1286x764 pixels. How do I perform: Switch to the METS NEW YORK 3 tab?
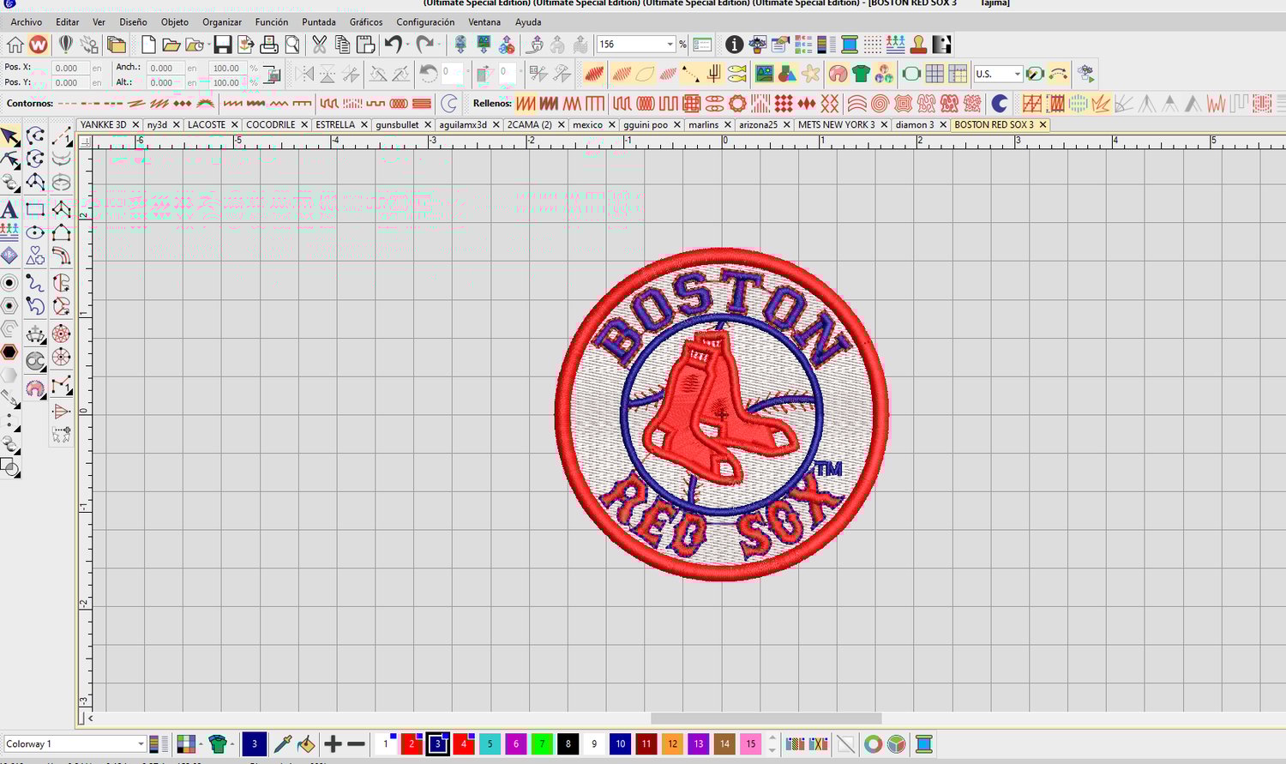[837, 124]
